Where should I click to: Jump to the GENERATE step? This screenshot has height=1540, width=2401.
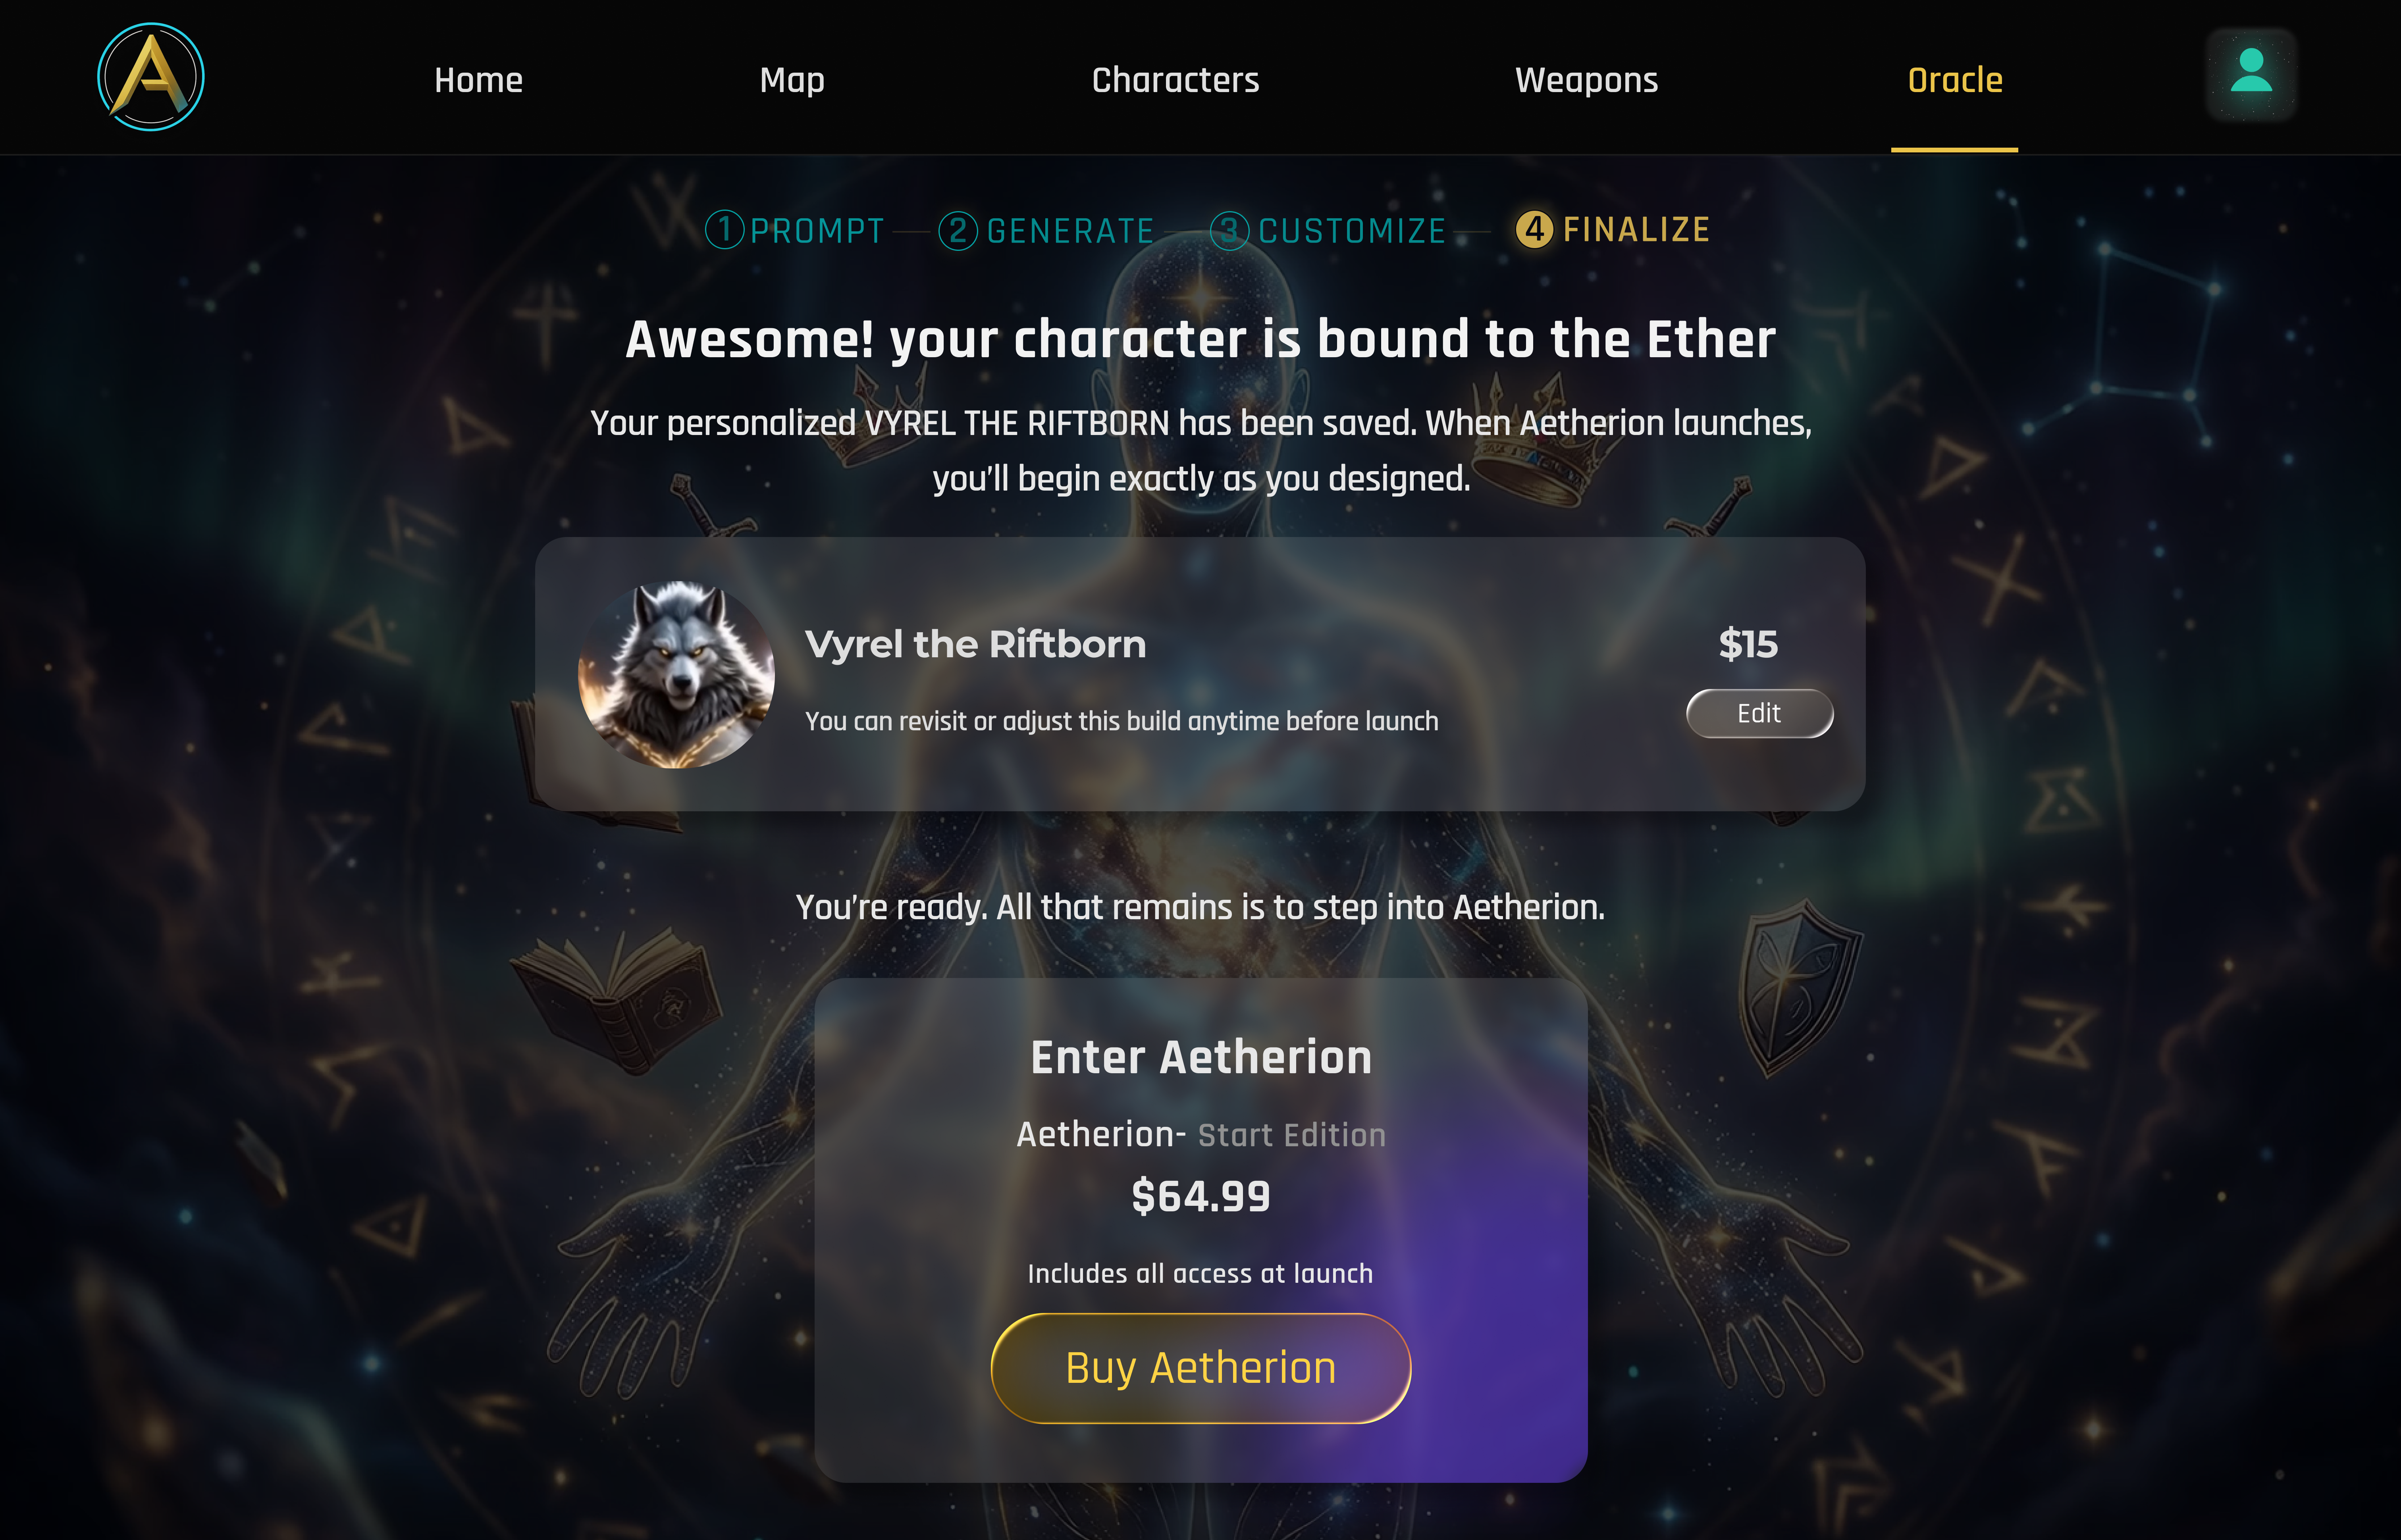(x=1070, y=231)
